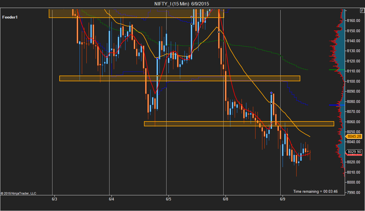Select the orange zone rectangle near 8100

[180, 78]
